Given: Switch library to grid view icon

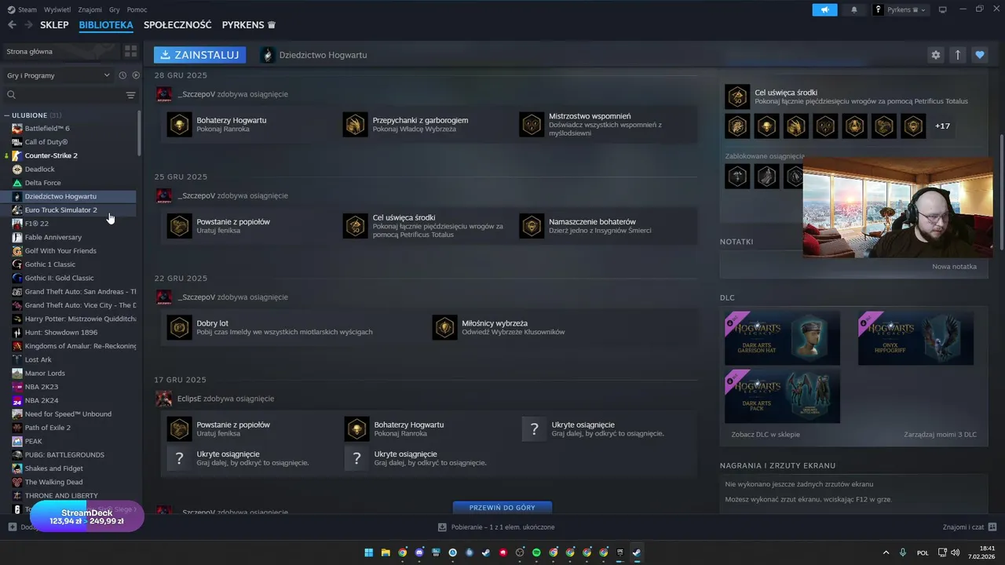Looking at the screenshot, I should [130, 51].
